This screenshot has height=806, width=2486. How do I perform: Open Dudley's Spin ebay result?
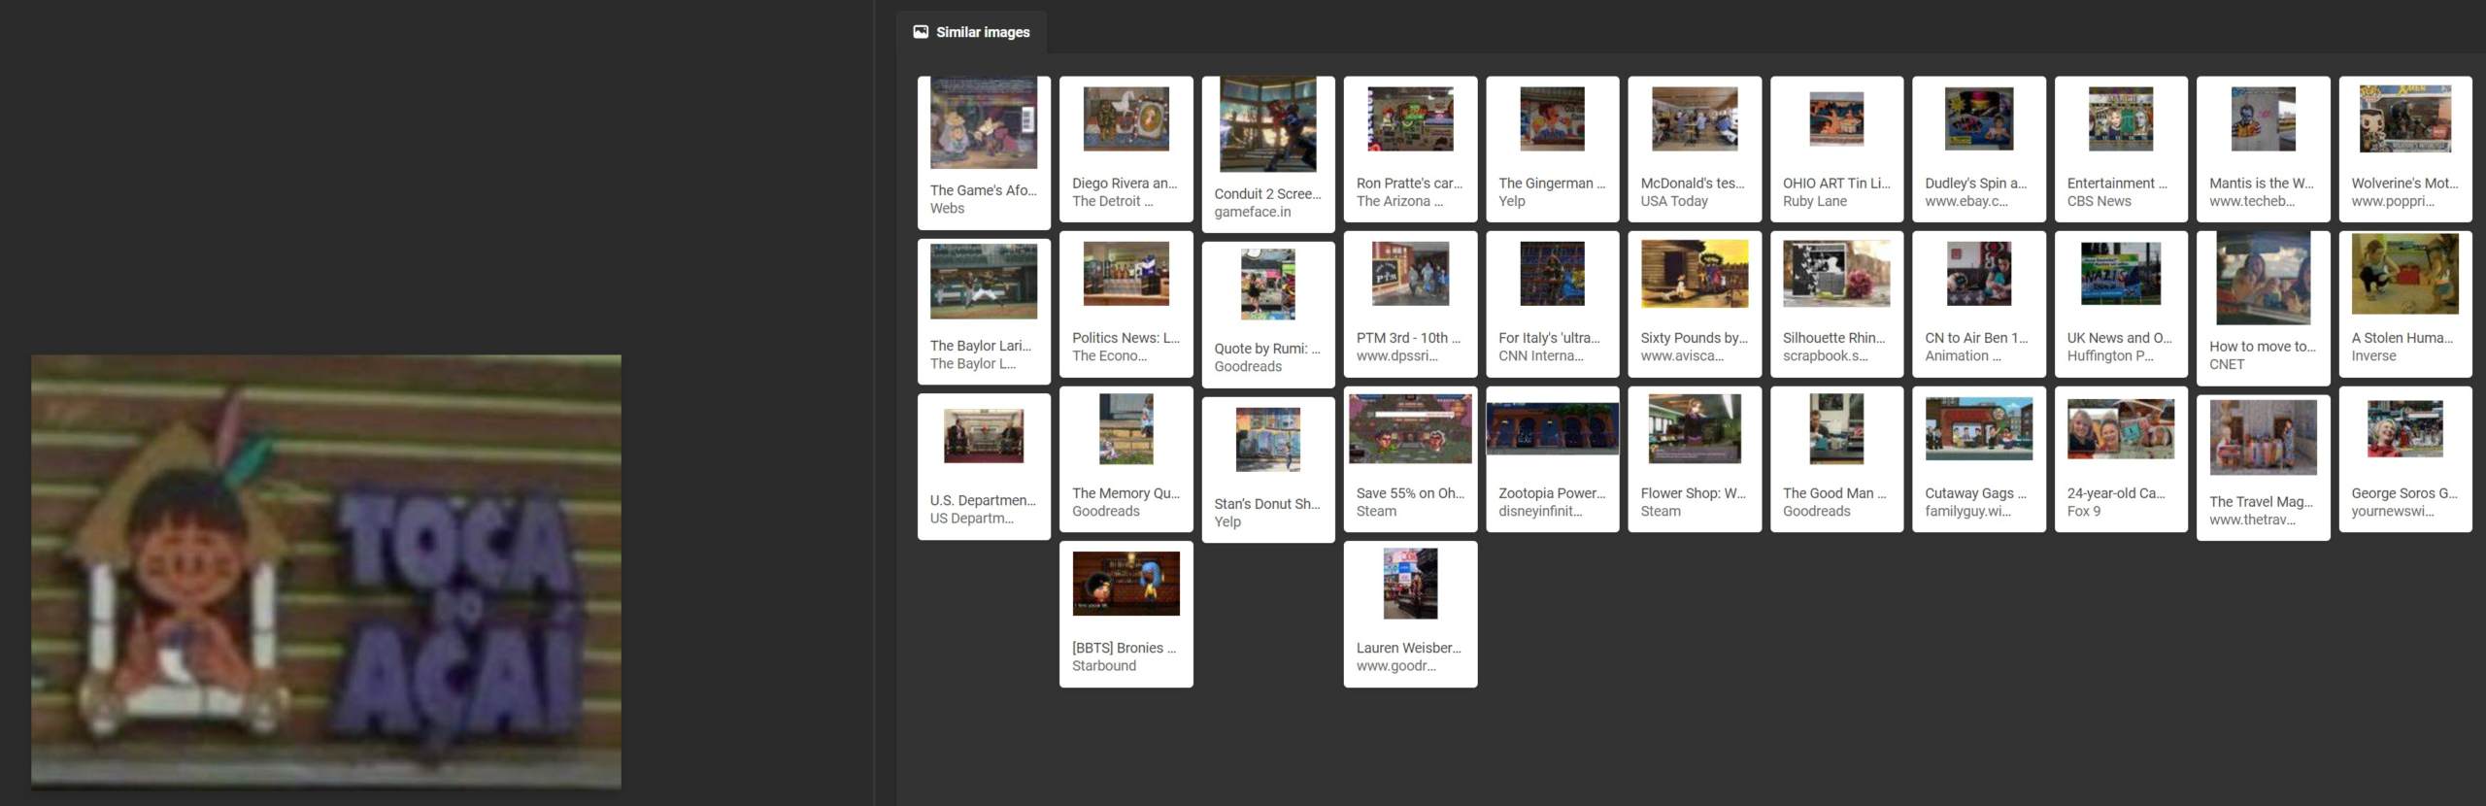point(1979,149)
